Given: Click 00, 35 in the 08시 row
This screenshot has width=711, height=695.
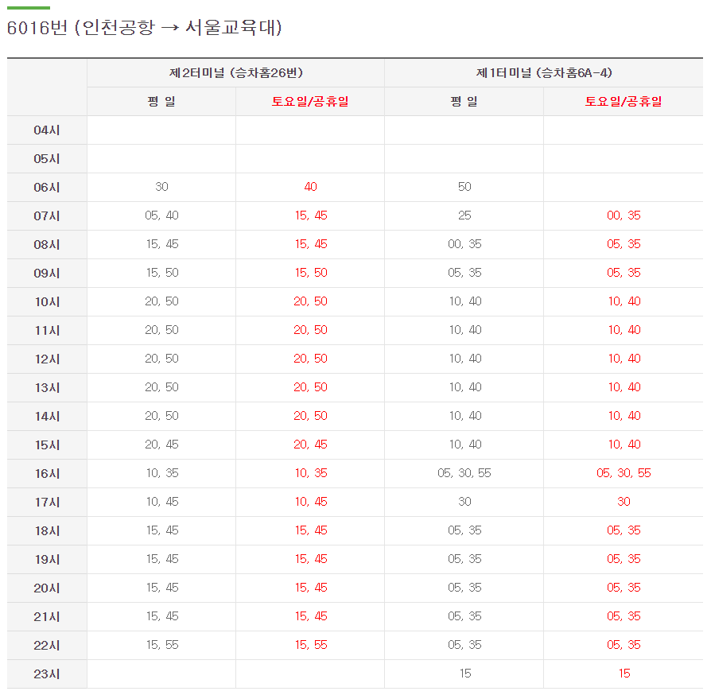Looking at the screenshot, I should (x=464, y=244).
